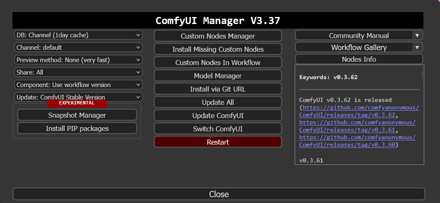440x203 pixels.
Task: Open Custom Nodes Manager
Action: [x=218, y=36]
